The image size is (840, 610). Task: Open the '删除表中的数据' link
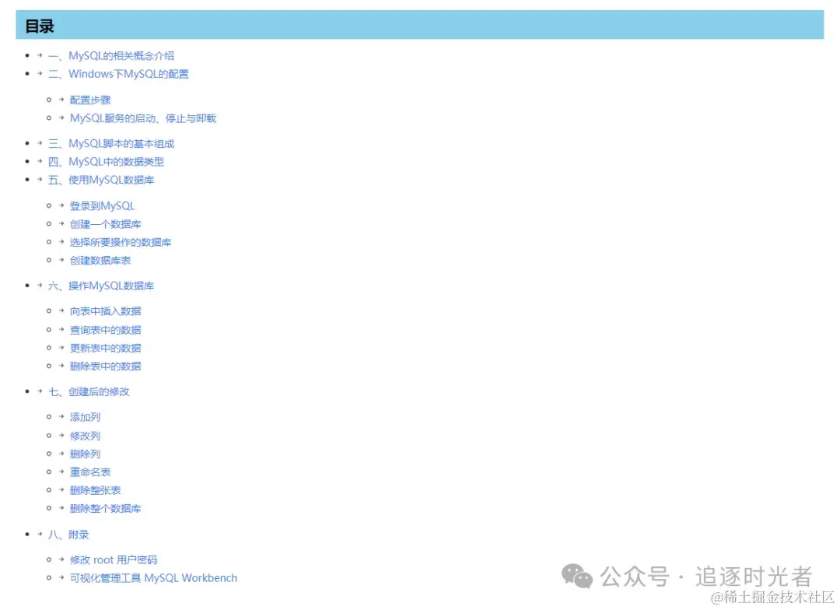[x=106, y=366]
